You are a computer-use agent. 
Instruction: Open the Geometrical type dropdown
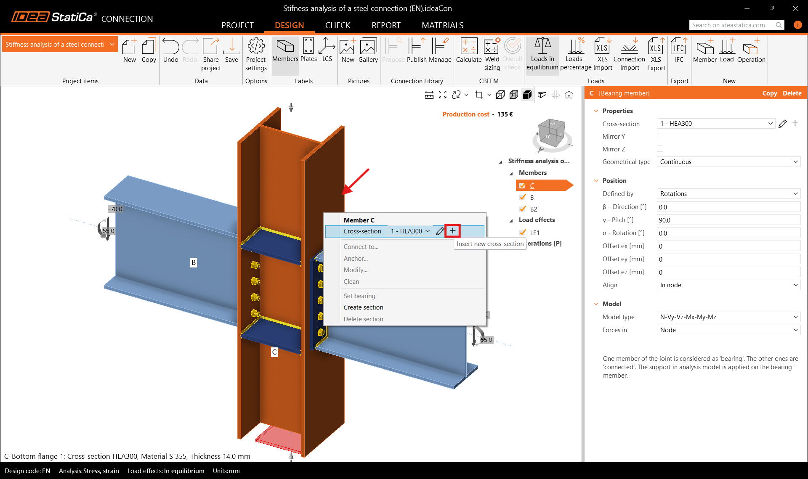tap(728, 161)
